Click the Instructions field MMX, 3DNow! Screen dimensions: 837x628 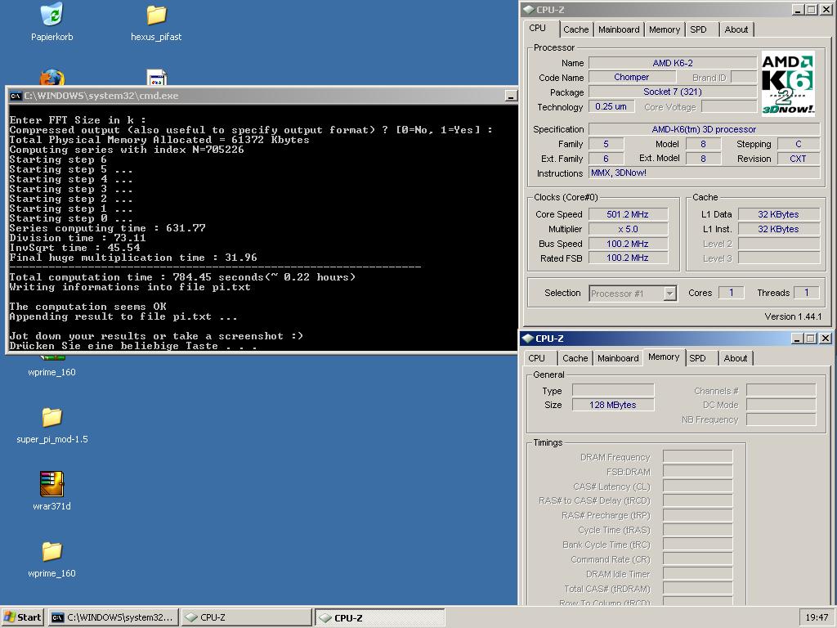click(x=704, y=173)
